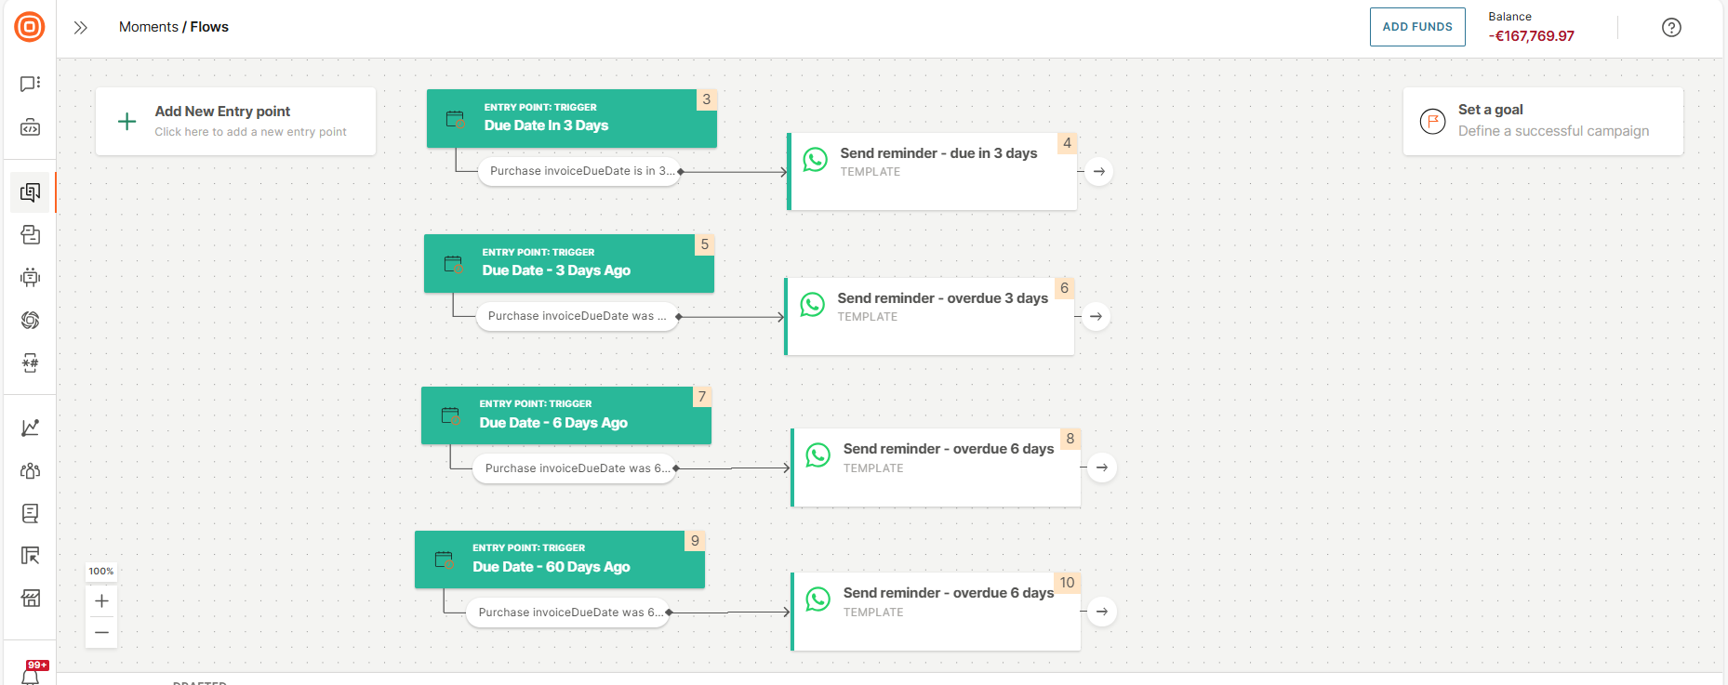The height and width of the screenshot is (685, 1728).
Task: Open the Analyze line-chart sidebar icon
Action: click(30, 428)
